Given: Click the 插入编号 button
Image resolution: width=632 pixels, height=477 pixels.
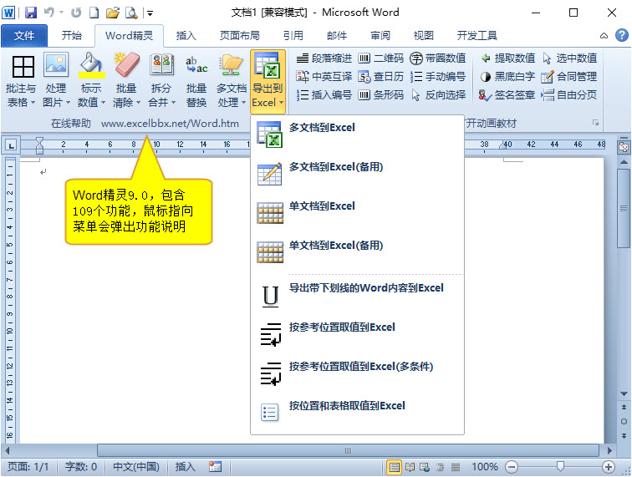Looking at the screenshot, I should (324, 95).
